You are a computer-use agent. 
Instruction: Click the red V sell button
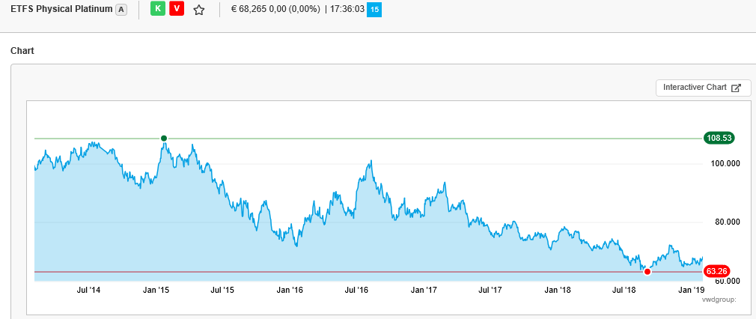(x=177, y=10)
